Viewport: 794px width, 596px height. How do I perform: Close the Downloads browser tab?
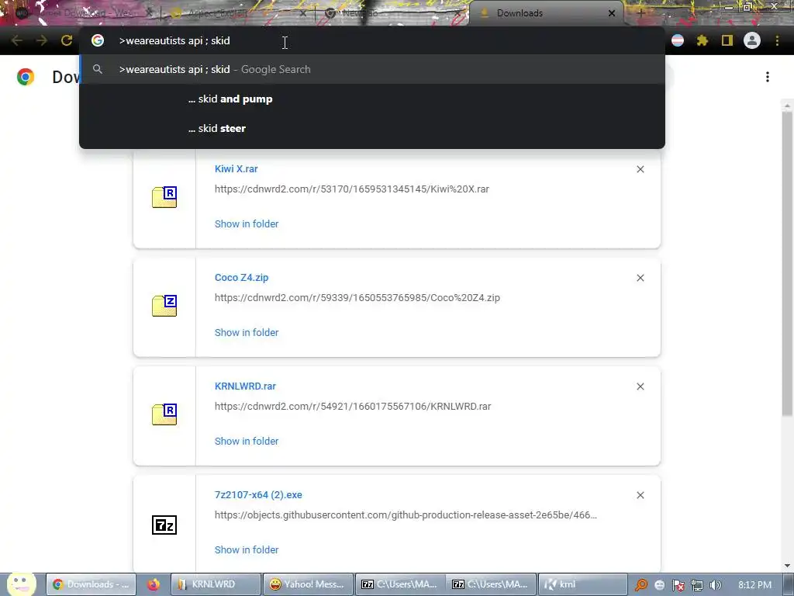(x=612, y=13)
